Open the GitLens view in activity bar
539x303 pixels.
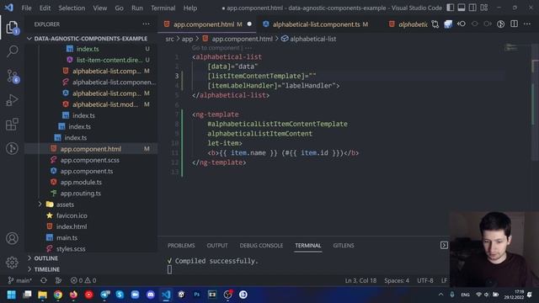click(x=12, y=148)
